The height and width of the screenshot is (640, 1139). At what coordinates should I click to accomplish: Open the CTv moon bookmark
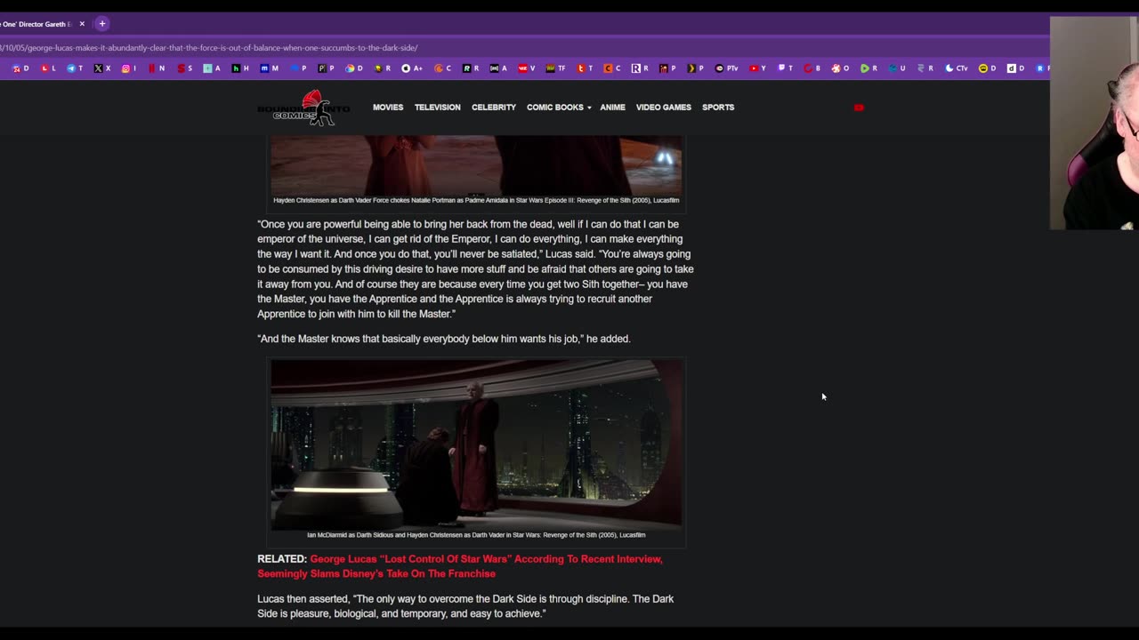956,68
